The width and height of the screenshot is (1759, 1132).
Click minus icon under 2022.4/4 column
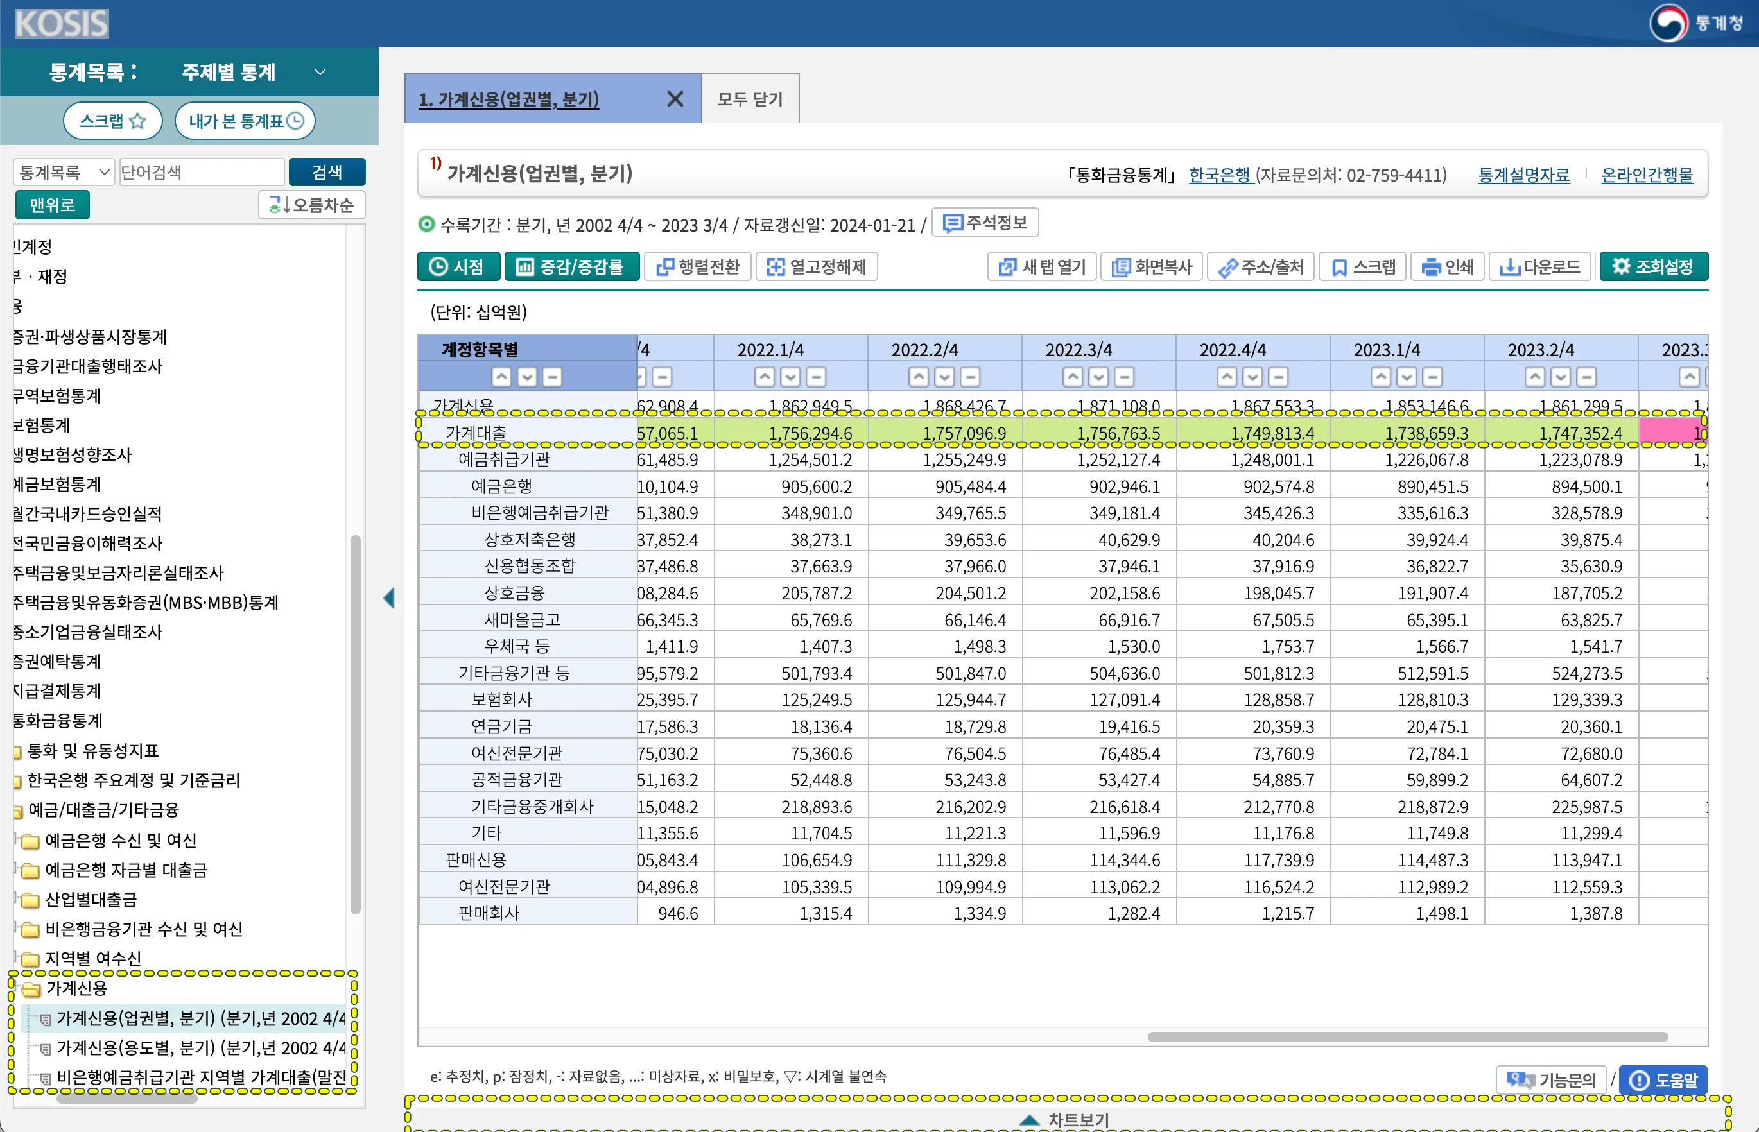(x=1278, y=377)
